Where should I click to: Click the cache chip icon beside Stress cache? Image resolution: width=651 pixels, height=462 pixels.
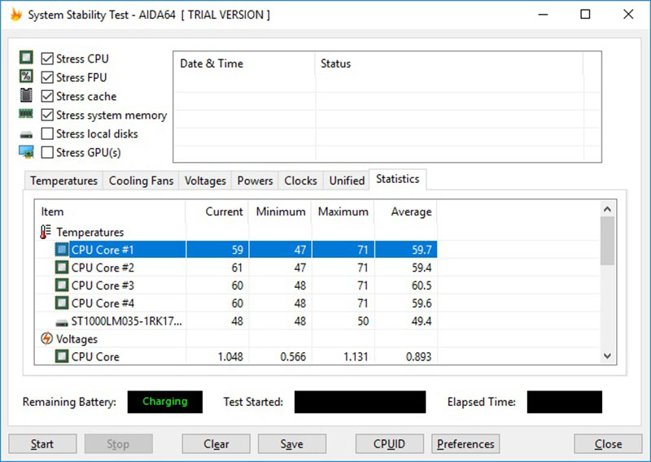point(26,95)
